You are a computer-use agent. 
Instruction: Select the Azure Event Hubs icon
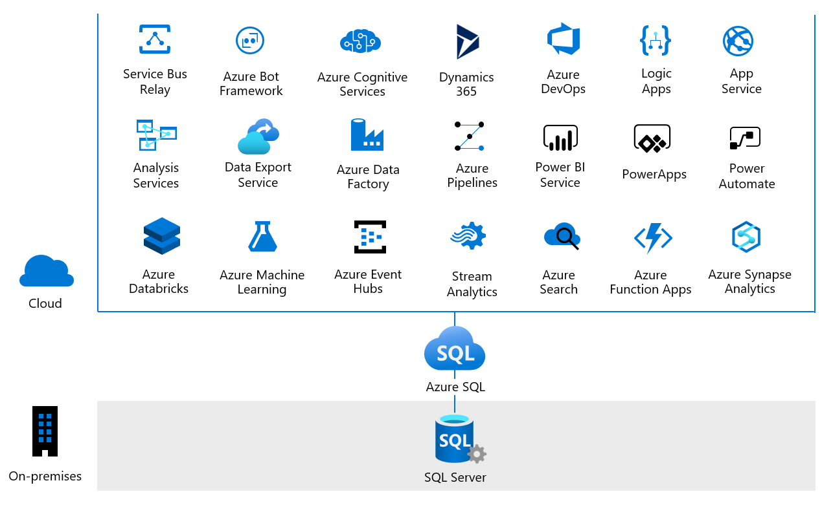(370, 237)
